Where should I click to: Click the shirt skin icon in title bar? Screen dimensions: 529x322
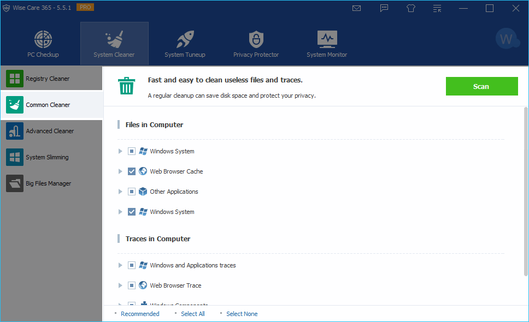pos(411,8)
